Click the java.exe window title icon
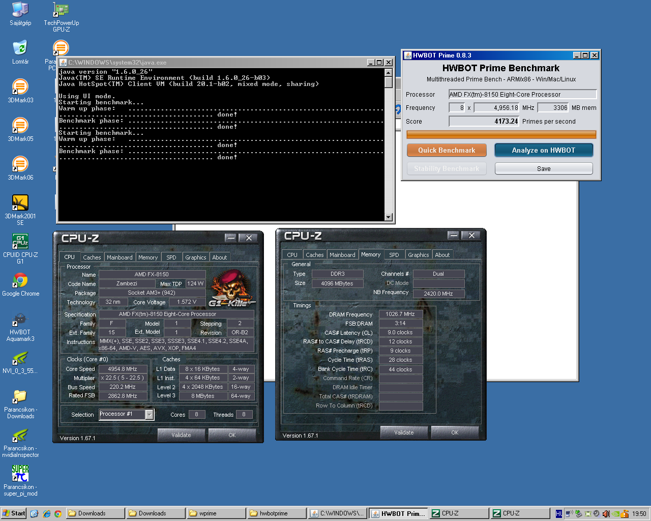 point(63,62)
